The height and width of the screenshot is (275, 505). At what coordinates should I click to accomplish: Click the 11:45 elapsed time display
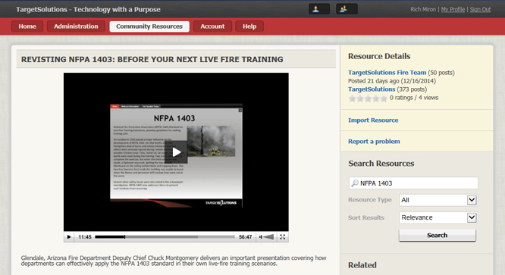tap(85, 237)
